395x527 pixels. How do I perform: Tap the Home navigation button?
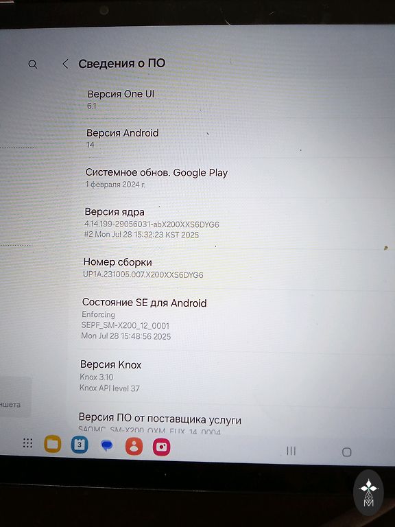(x=346, y=452)
